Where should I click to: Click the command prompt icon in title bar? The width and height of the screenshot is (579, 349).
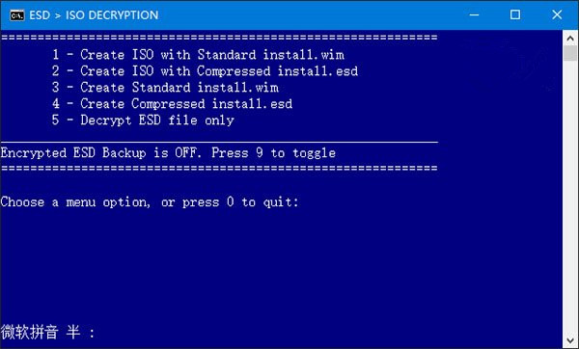pyautogui.click(x=17, y=15)
